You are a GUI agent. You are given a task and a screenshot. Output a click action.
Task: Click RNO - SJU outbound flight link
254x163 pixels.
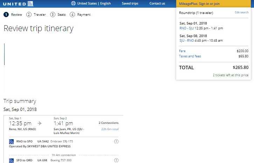click(x=187, y=28)
